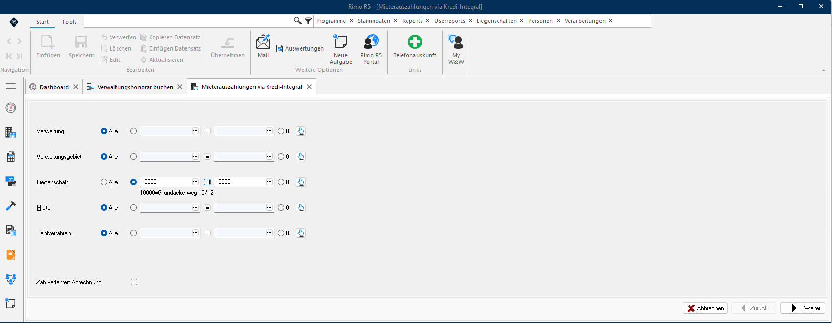Open the hamburger menu in the sidebar
Screen dimensions: 832x323
11,86
